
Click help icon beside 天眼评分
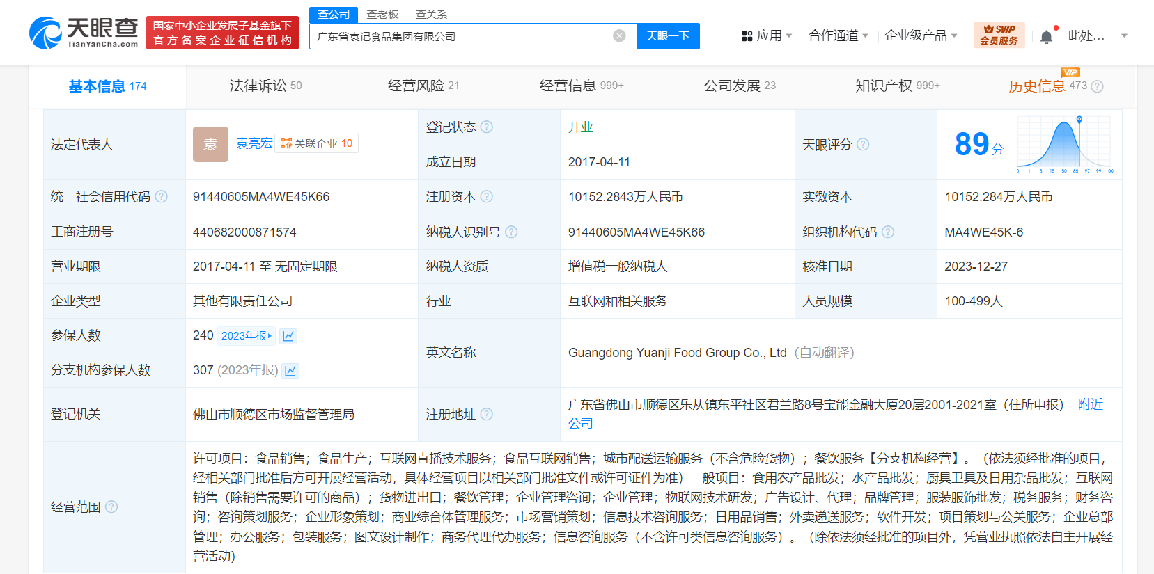[x=863, y=144]
